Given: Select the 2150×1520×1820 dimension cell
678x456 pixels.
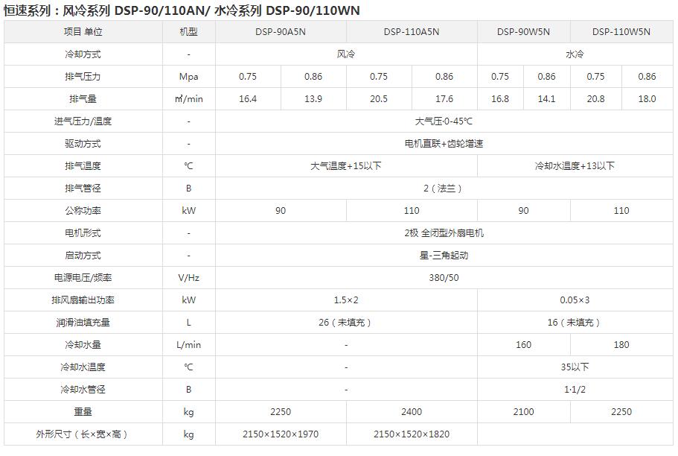Looking at the screenshot, I should (x=412, y=434).
